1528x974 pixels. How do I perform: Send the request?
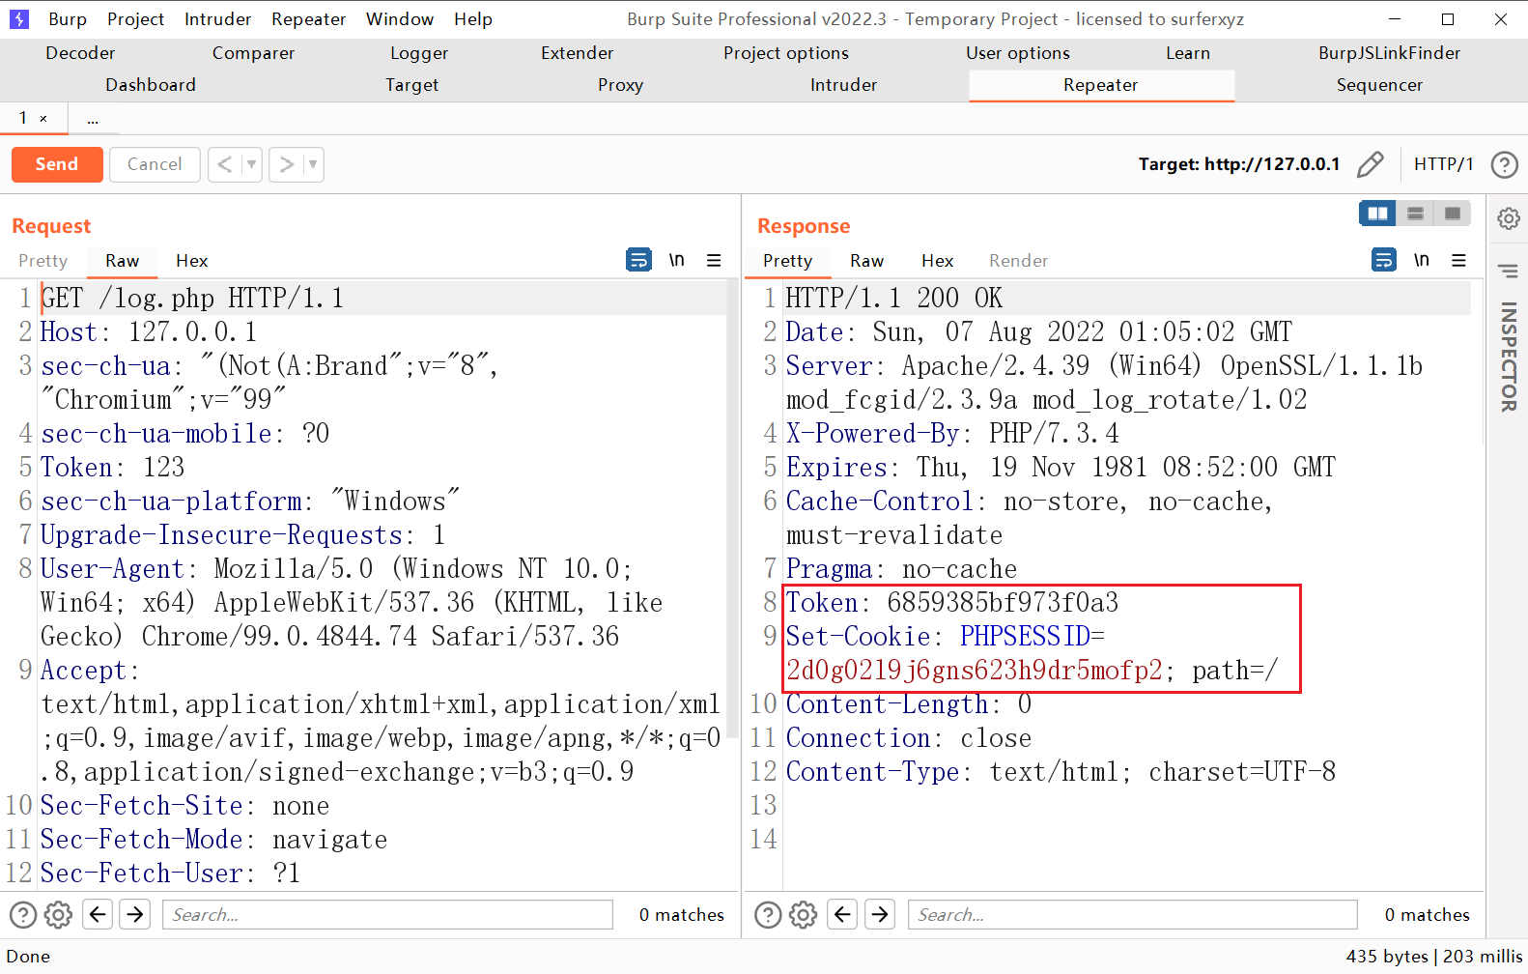tap(57, 164)
